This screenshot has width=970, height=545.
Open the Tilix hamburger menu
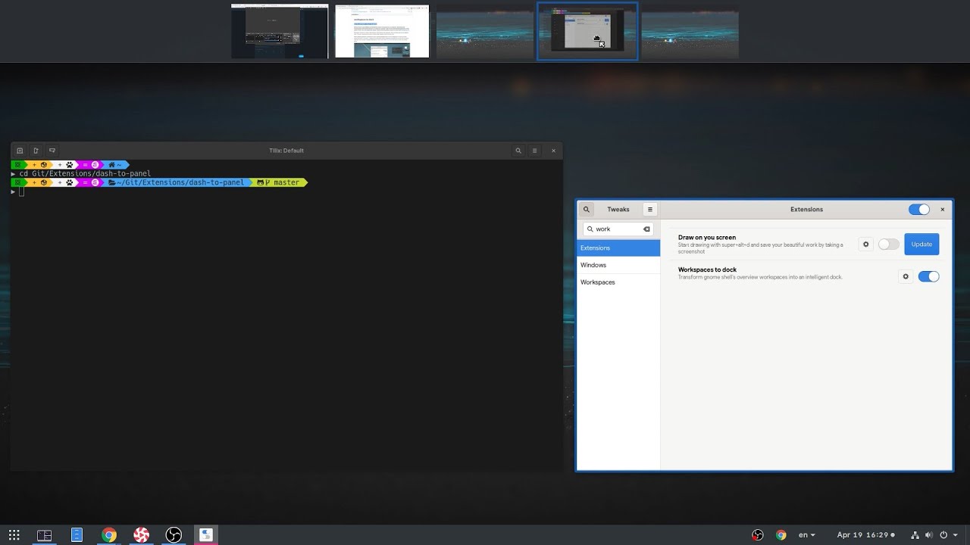534,151
